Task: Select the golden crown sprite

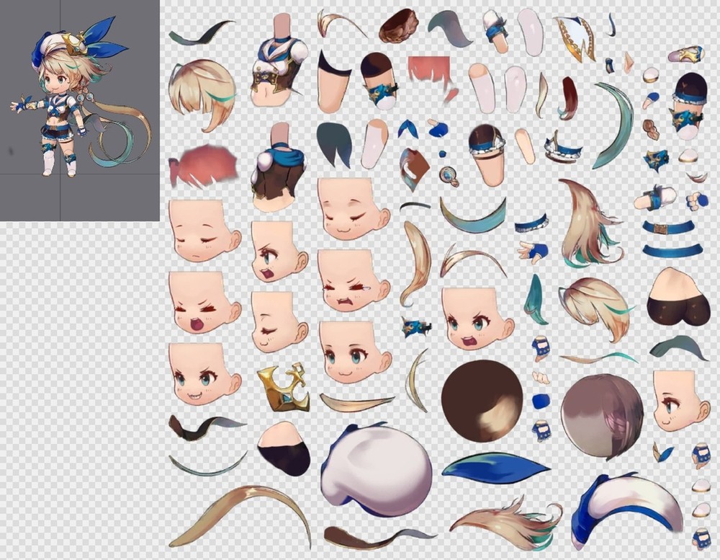Action: pyautogui.click(x=282, y=387)
